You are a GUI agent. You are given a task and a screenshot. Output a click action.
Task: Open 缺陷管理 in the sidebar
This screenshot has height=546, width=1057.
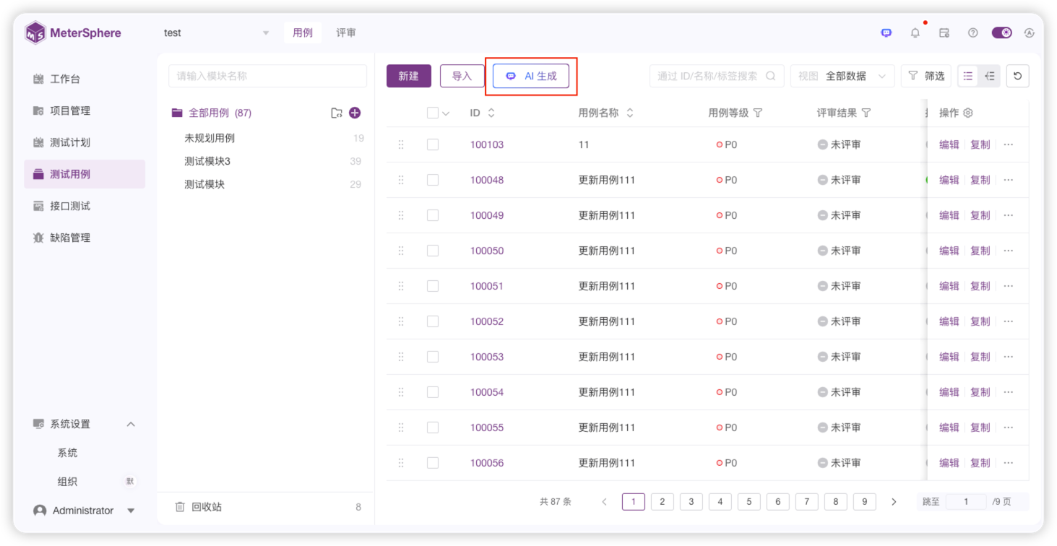[x=85, y=238]
